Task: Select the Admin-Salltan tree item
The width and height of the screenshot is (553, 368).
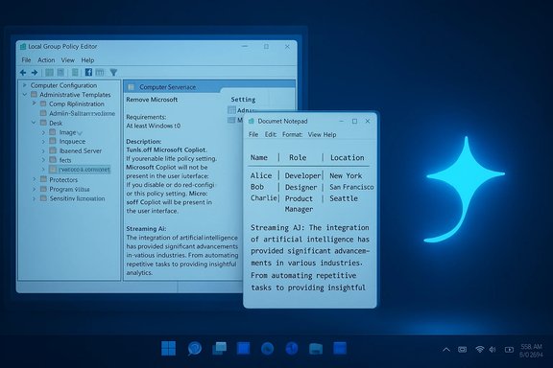Action: click(82, 113)
